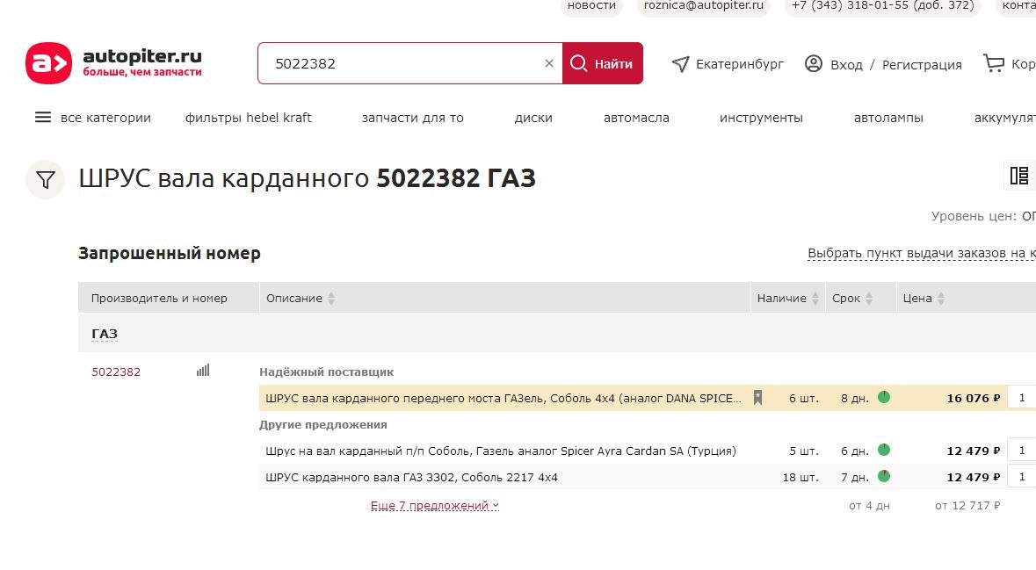This screenshot has height=570, width=1036.
Task: Expand Еще 7 предложений
Action: click(435, 506)
